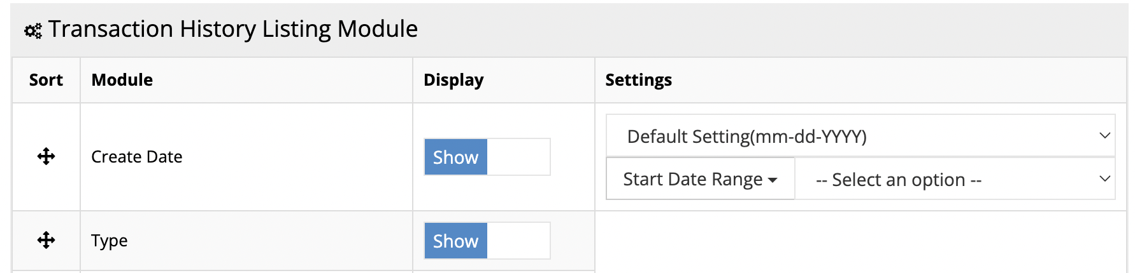Click the Display column header
1135x273 pixels.
453,80
